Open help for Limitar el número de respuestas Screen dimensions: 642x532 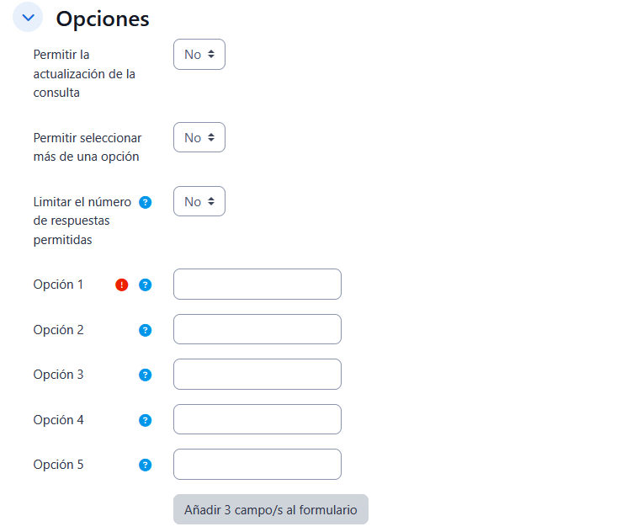click(145, 202)
